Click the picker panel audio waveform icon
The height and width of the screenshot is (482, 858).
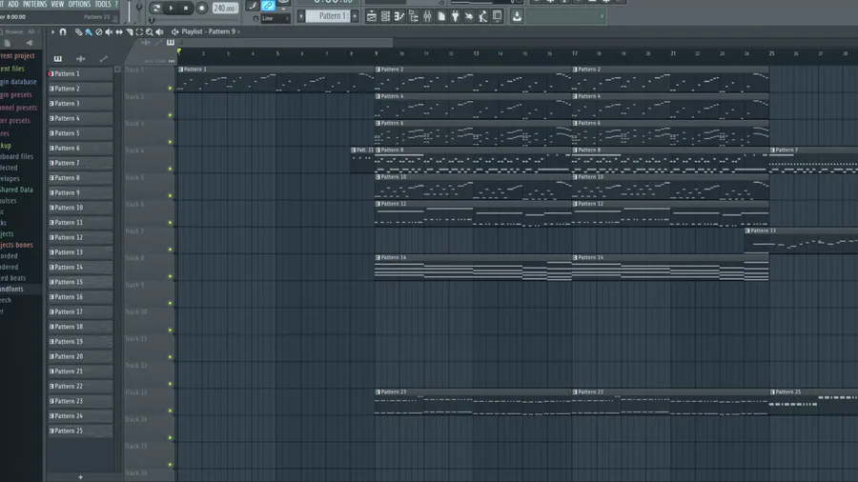coord(80,58)
